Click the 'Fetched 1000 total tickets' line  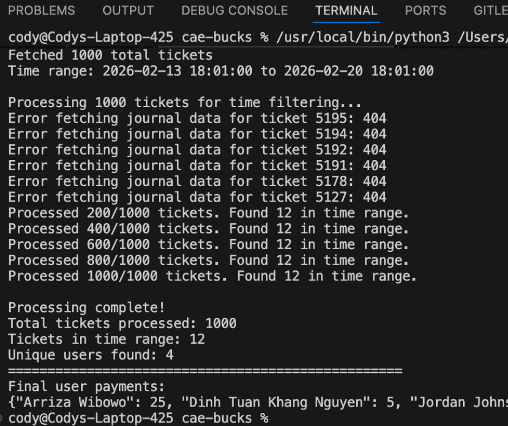coord(110,55)
